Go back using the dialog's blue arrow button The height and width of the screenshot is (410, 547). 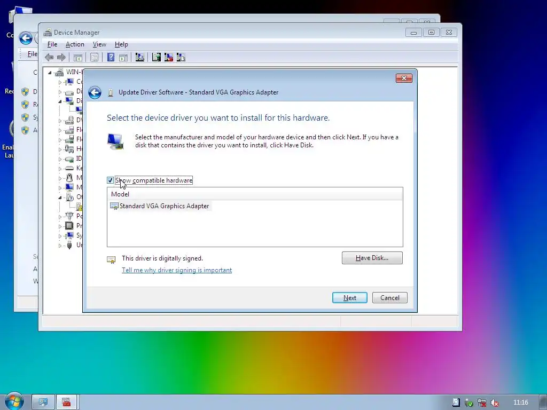coord(95,92)
